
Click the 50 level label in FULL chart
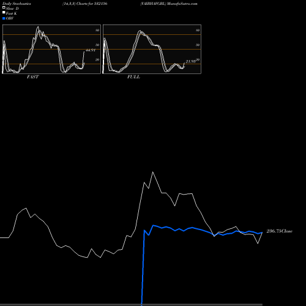point(198,45)
